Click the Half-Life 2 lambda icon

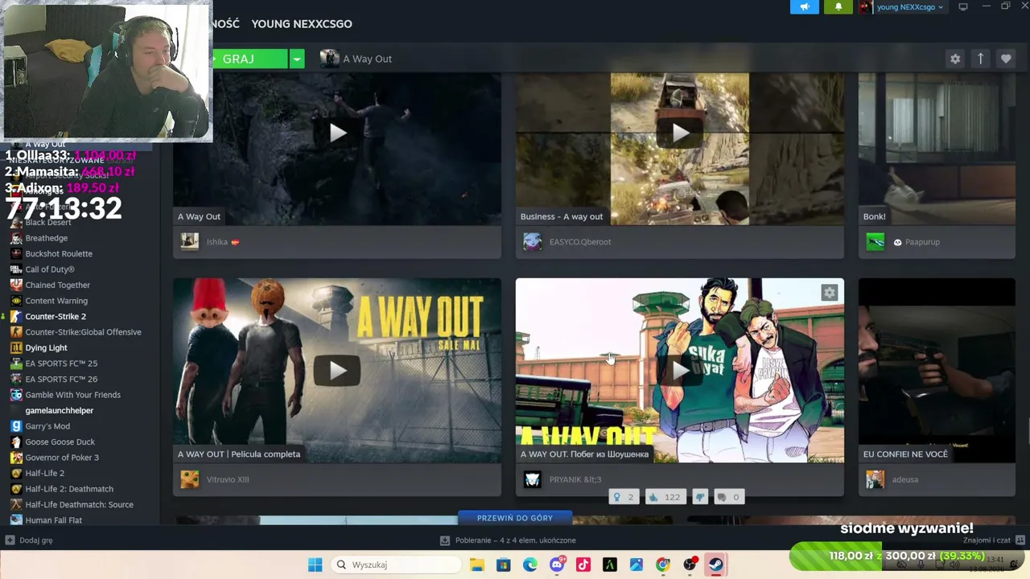pyautogui.click(x=16, y=473)
